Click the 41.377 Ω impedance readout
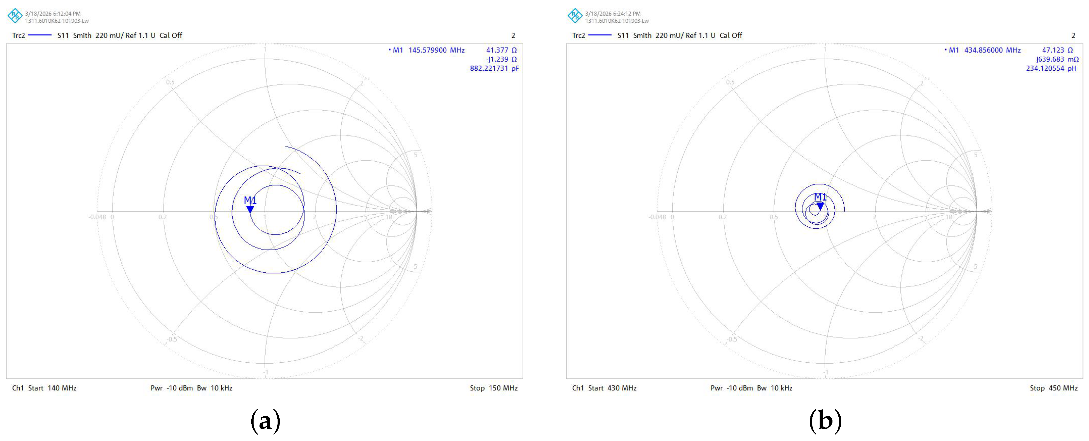Image resolution: width=1089 pixels, height=441 pixels. 501,50
